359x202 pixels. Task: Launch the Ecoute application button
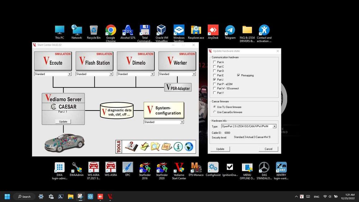point(53,61)
